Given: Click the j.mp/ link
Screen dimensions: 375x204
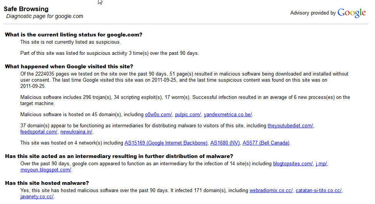Looking at the screenshot, I should point(321,164).
